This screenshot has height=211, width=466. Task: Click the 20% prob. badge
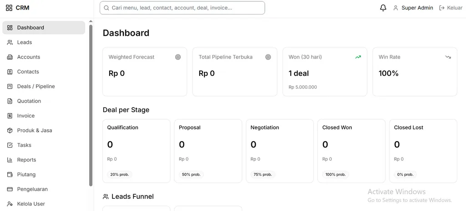pos(120,175)
